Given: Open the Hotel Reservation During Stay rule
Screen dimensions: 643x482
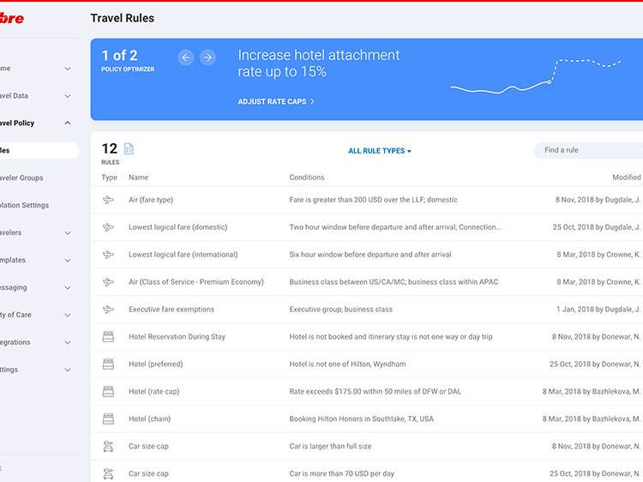Looking at the screenshot, I should (177, 337).
